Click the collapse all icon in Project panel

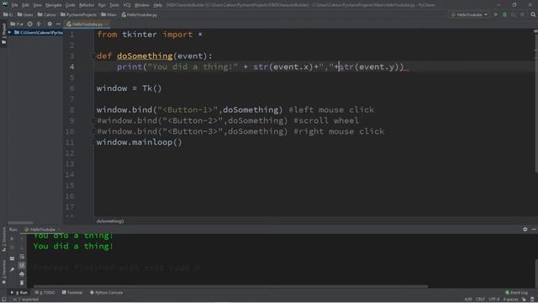[39, 24]
